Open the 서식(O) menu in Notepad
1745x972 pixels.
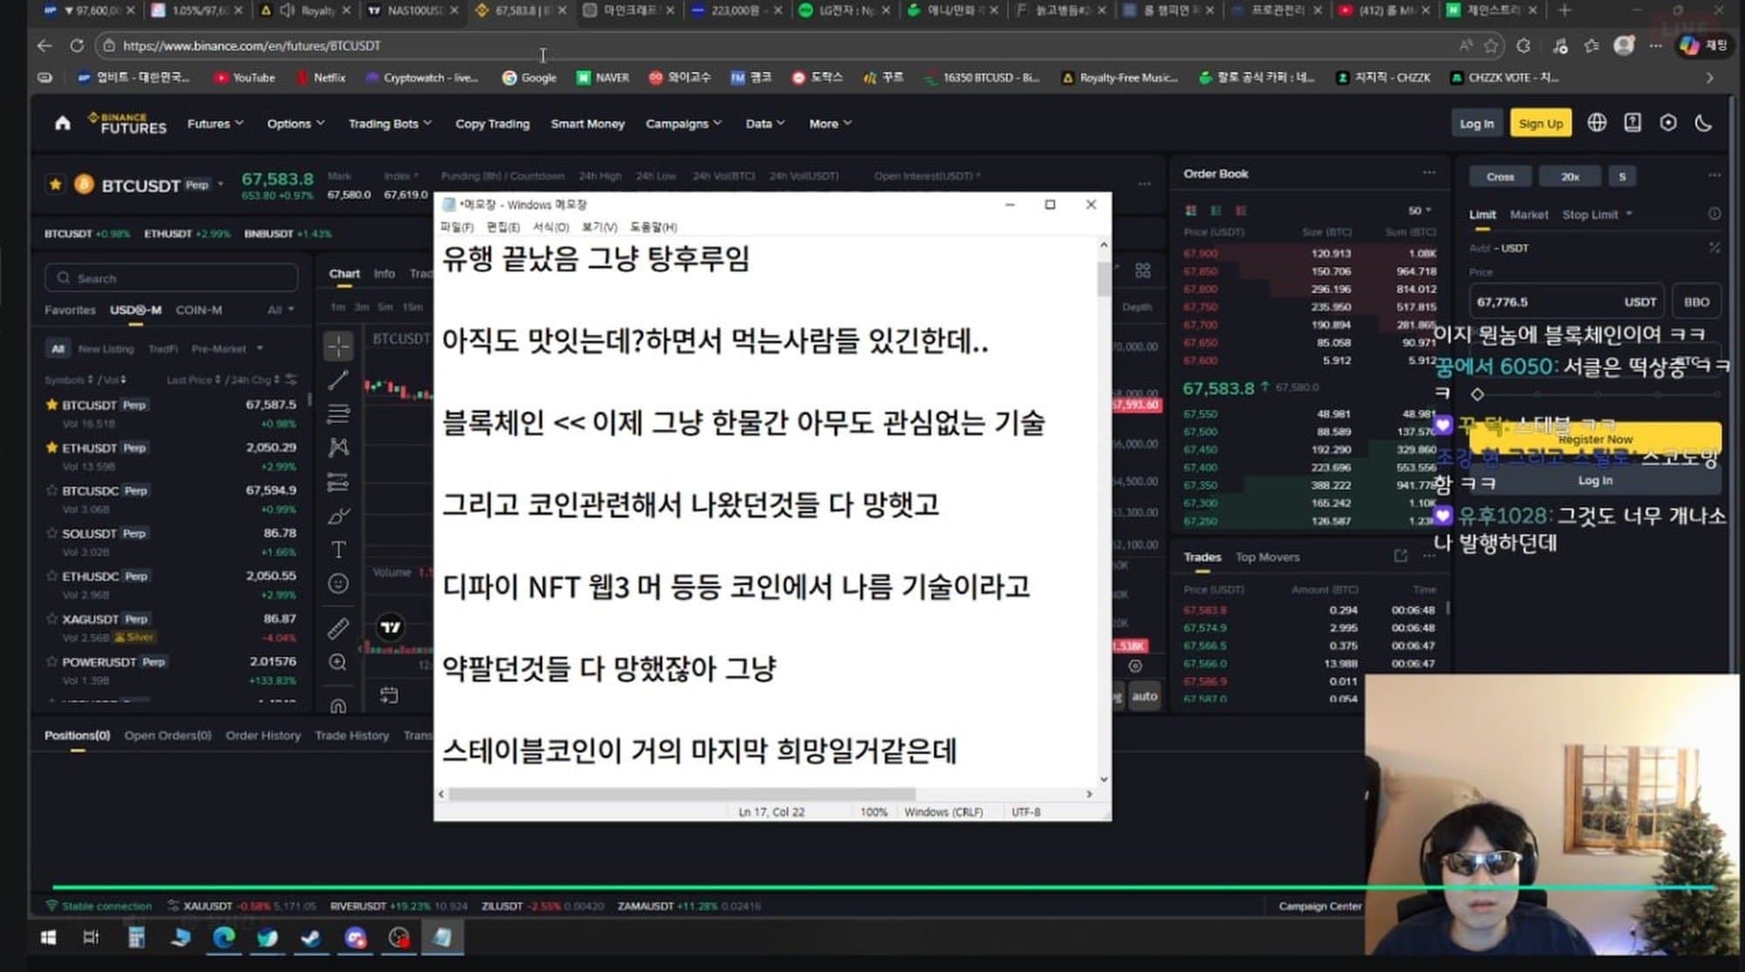click(548, 226)
